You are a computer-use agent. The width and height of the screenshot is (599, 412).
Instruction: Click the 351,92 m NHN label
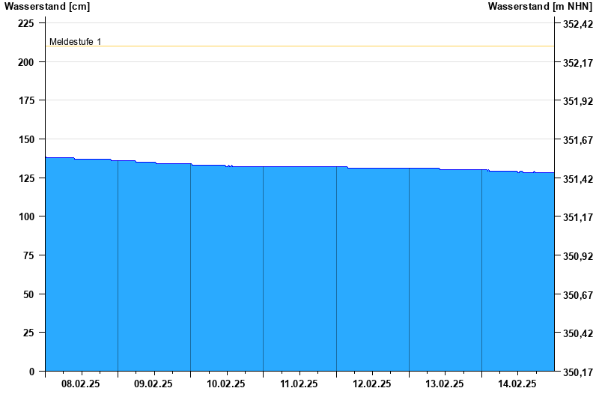click(578, 102)
